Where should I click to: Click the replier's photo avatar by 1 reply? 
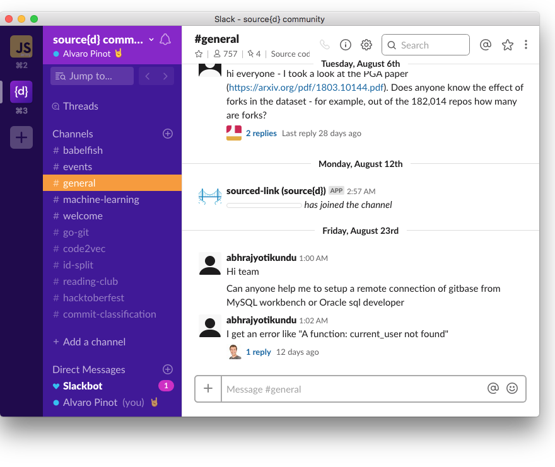(233, 352)
